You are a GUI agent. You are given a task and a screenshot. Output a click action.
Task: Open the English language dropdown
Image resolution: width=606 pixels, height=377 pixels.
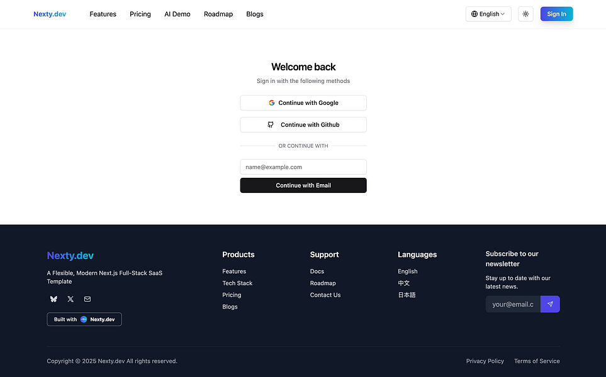[488, 13]
